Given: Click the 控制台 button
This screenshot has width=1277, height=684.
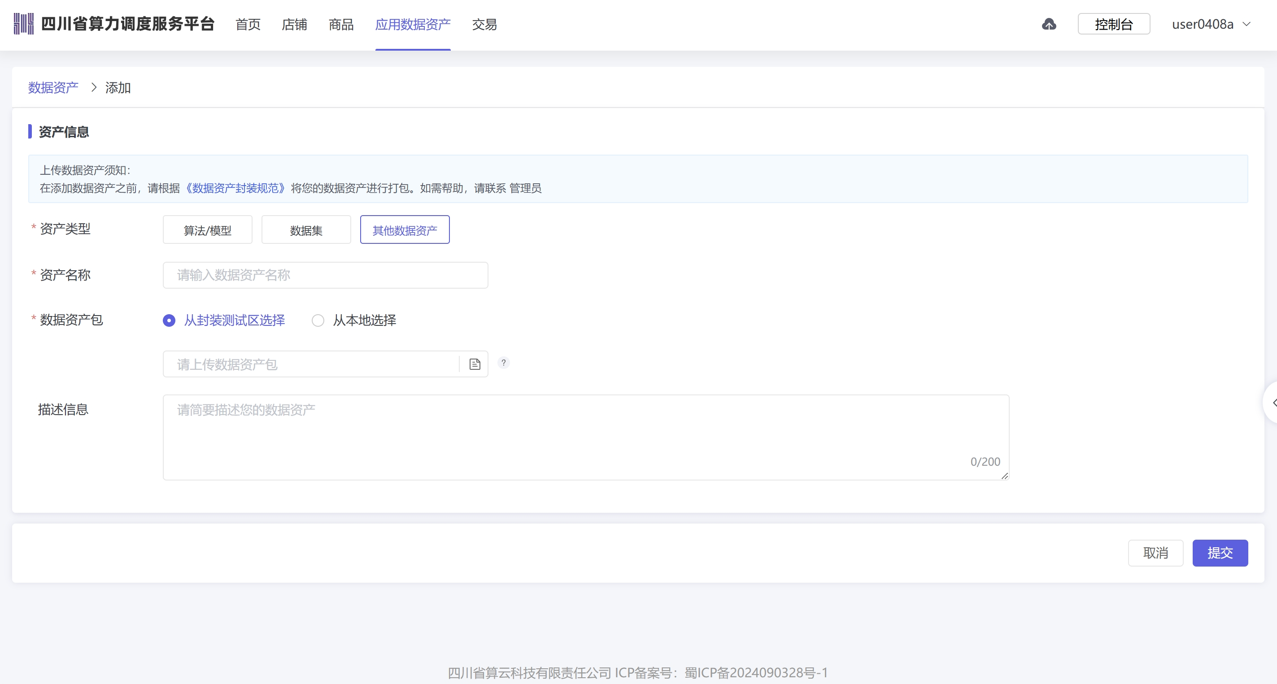Looking at the screenshot, I should pyautogui.click(x=1113, y=24).
